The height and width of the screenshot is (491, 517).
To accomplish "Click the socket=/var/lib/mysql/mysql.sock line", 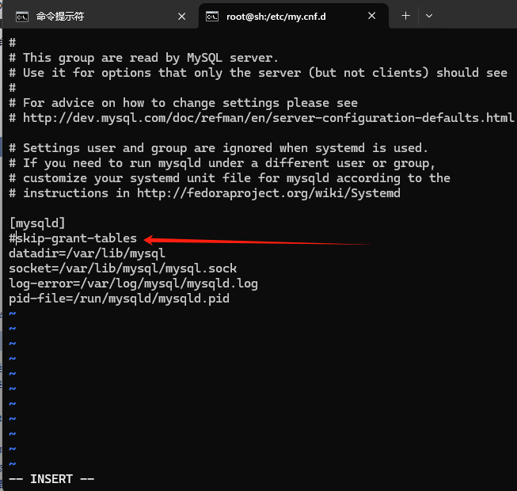I will [x=123, y=268].
